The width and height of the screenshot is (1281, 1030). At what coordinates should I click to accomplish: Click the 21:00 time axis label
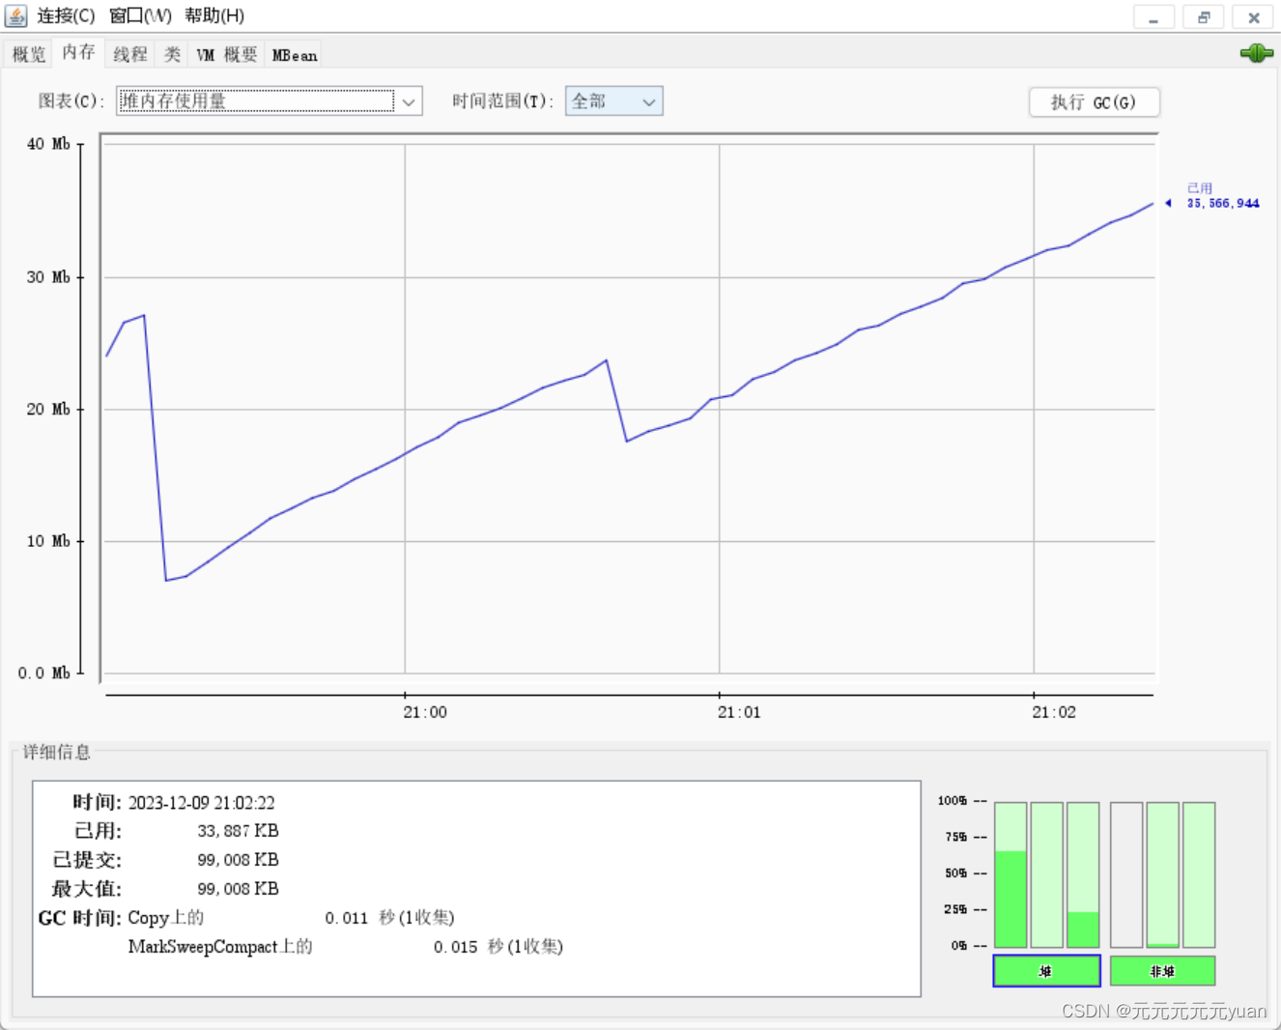click(x=425, y=712)
